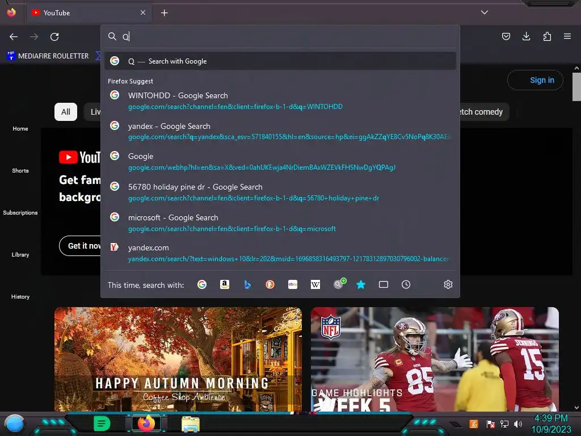Search history with the clock icon

coord(406,284)
